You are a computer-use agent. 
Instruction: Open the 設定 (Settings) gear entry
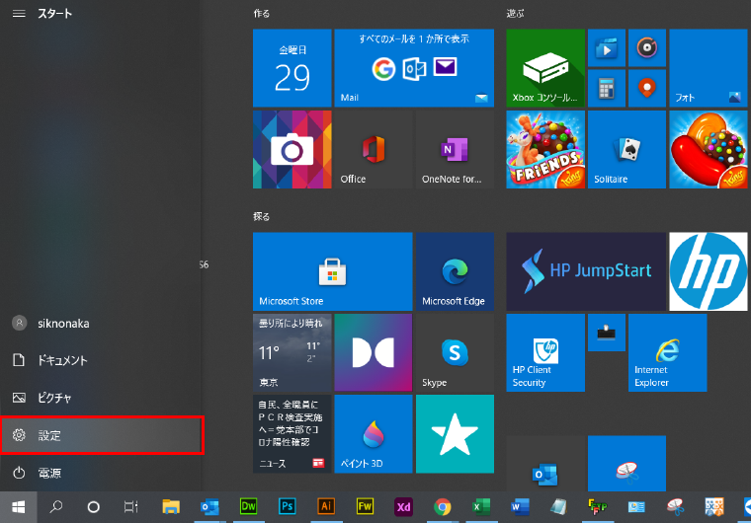(101, 435)
